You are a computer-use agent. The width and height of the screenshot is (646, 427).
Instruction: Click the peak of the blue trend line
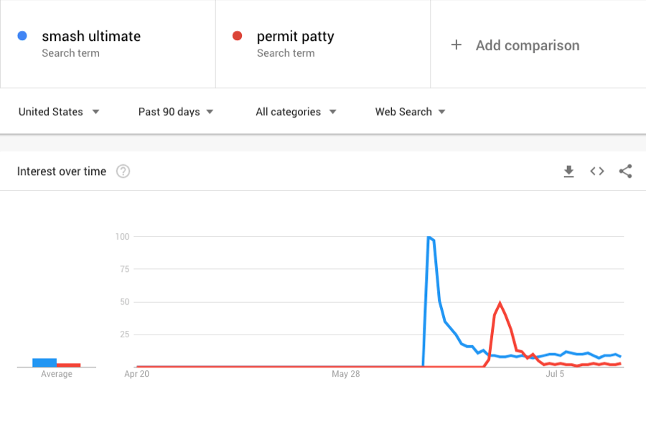click(x=430, y=237)
